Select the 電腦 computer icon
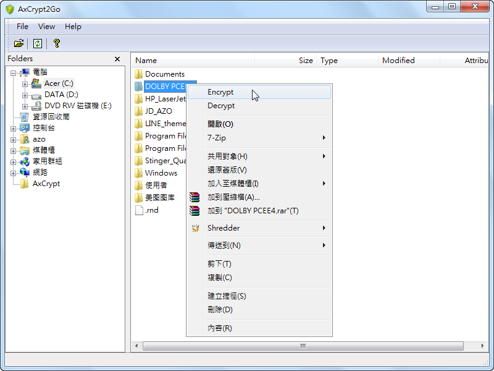This screenshot has height=371, width=494. pos(25,72)
